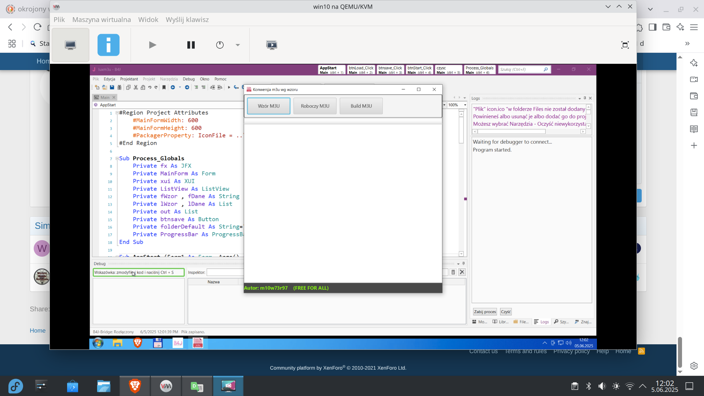The width and height of the screenshot is (704, 396).
Task: Open the 100% zoom dropdown in code editor
Action: [465, 105]
